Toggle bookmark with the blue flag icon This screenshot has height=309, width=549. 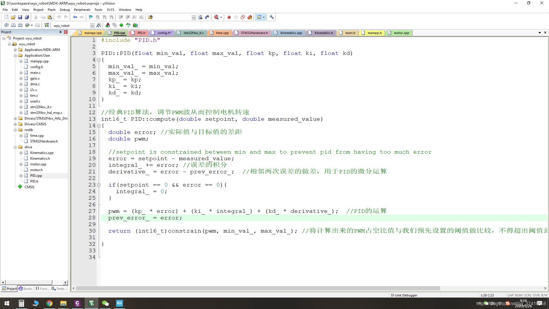pos(91,17)
